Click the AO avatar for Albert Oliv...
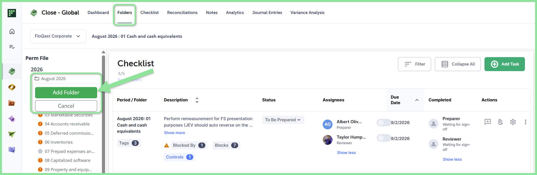This screenshot has width=537, height=175. [x=327, y=124]
